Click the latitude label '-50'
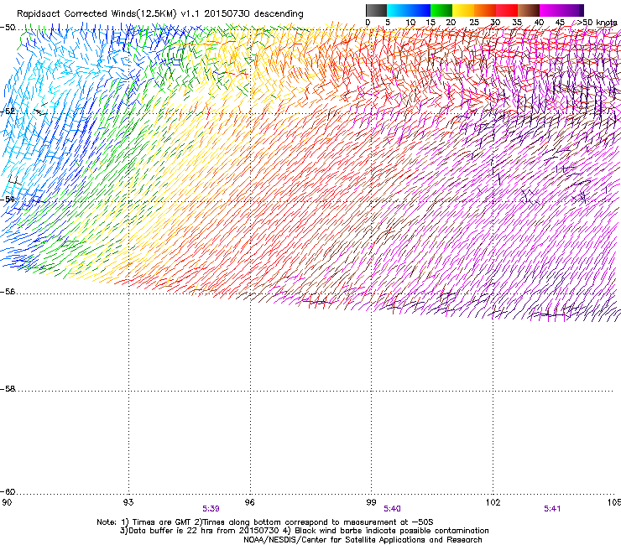This screenshot has width=621, height=545. coord(8,28)
